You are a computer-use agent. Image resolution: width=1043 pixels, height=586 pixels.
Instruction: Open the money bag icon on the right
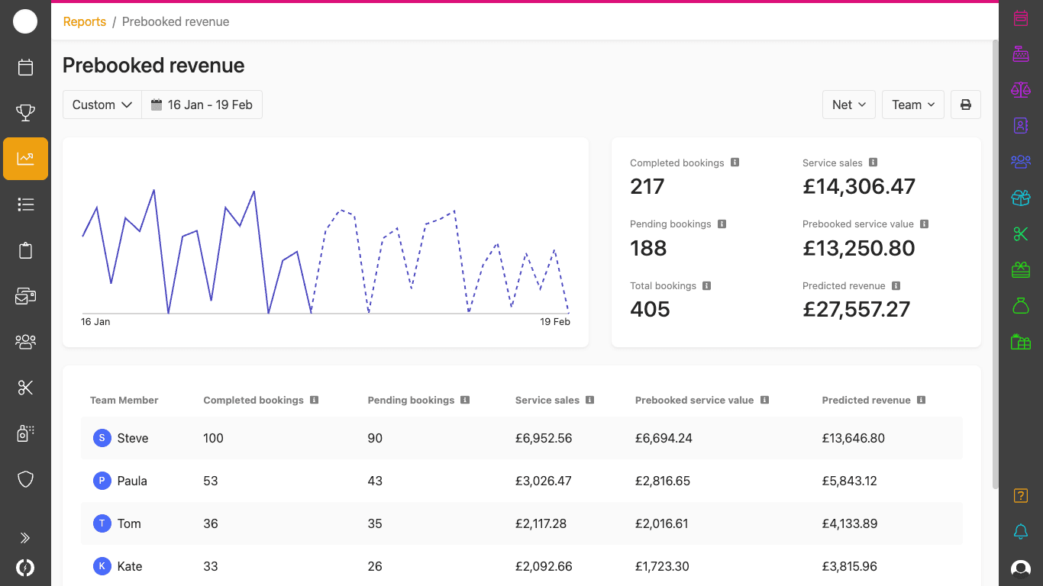click(x=1021, y=305)
